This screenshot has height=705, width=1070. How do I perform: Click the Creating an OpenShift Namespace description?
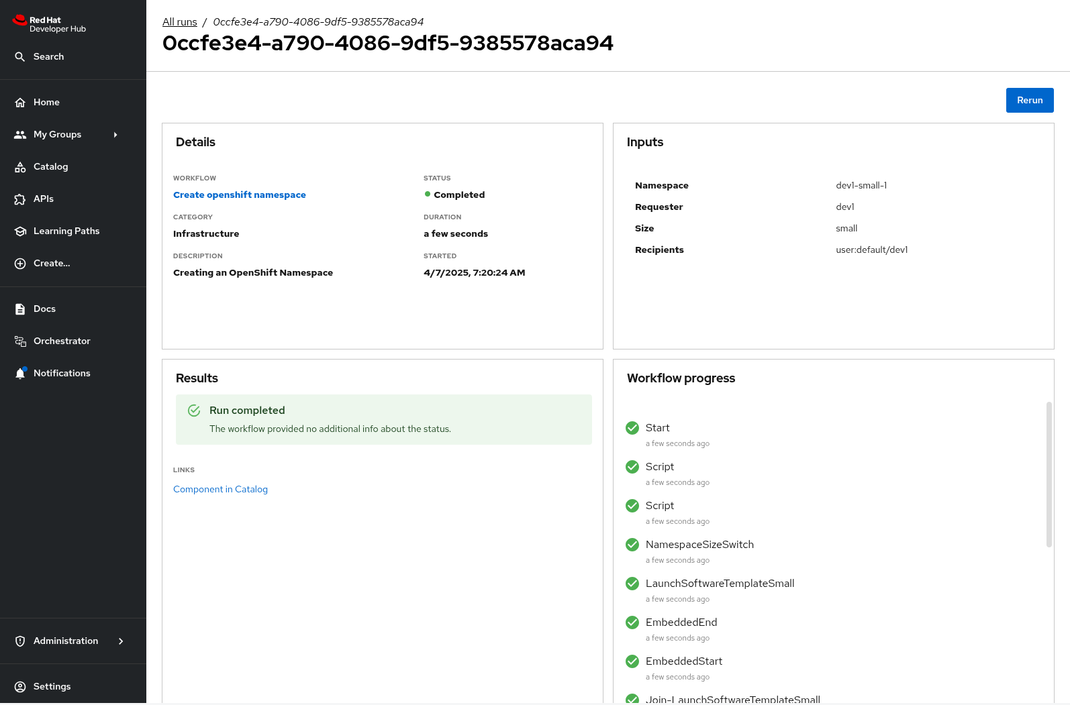click(253, 273)
